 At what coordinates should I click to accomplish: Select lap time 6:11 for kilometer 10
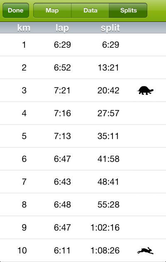click(62, 250)
